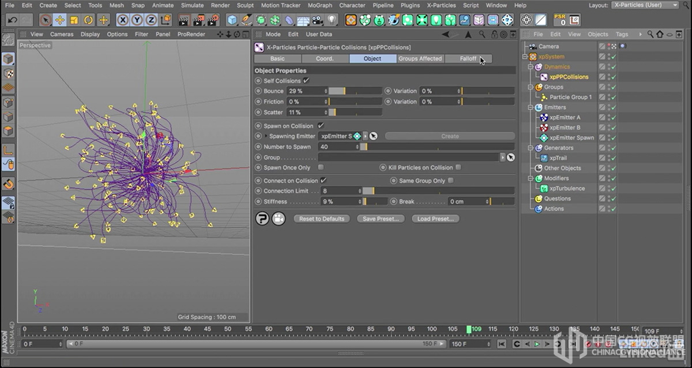Collapse the Modifiers tree node
Image resolution: width=692 pixels, height=368 pixels.
click(531, 178)
